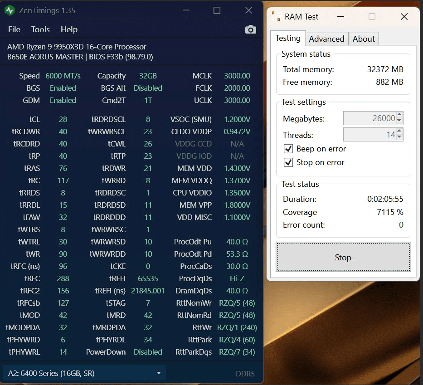The image size is (423, 385).
Task: Click the BGS Alt Disabled value
Action: click(x=148, y=88)
